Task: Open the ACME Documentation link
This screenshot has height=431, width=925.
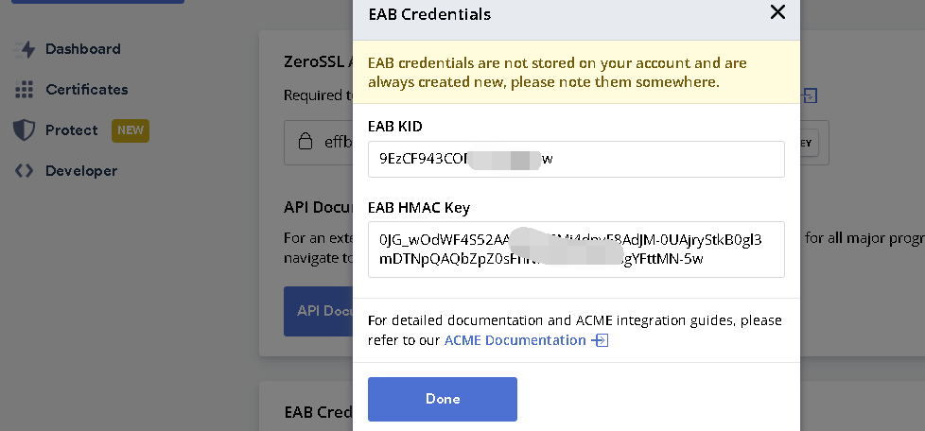Action: tap(515, 340)
